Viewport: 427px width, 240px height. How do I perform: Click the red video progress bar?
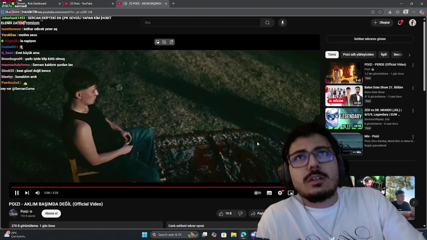147,187
